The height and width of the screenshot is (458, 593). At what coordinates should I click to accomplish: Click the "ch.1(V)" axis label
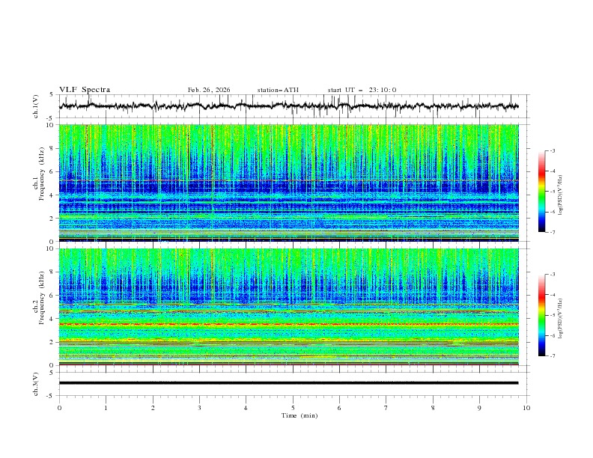(x=36, y=106)
